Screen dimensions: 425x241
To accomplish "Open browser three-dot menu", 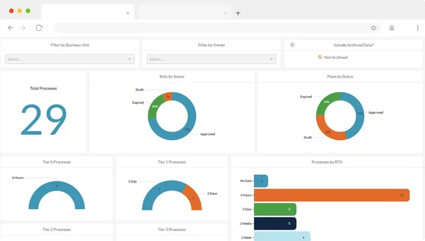I will (x=418, y=28).
